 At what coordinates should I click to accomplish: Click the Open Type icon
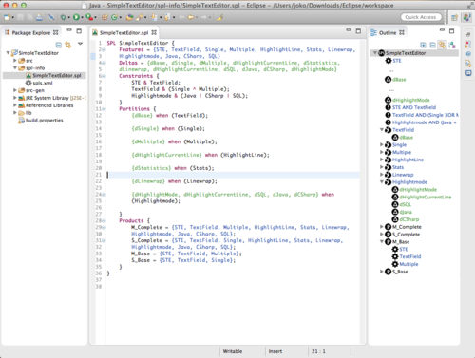click(x=129, y=17)
